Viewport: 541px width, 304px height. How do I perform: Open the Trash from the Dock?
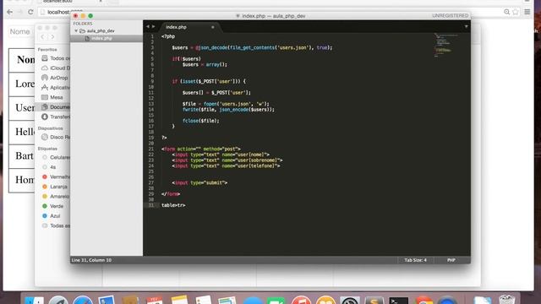[507, 300]
